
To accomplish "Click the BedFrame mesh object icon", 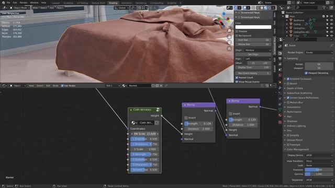I will (291, 20).
